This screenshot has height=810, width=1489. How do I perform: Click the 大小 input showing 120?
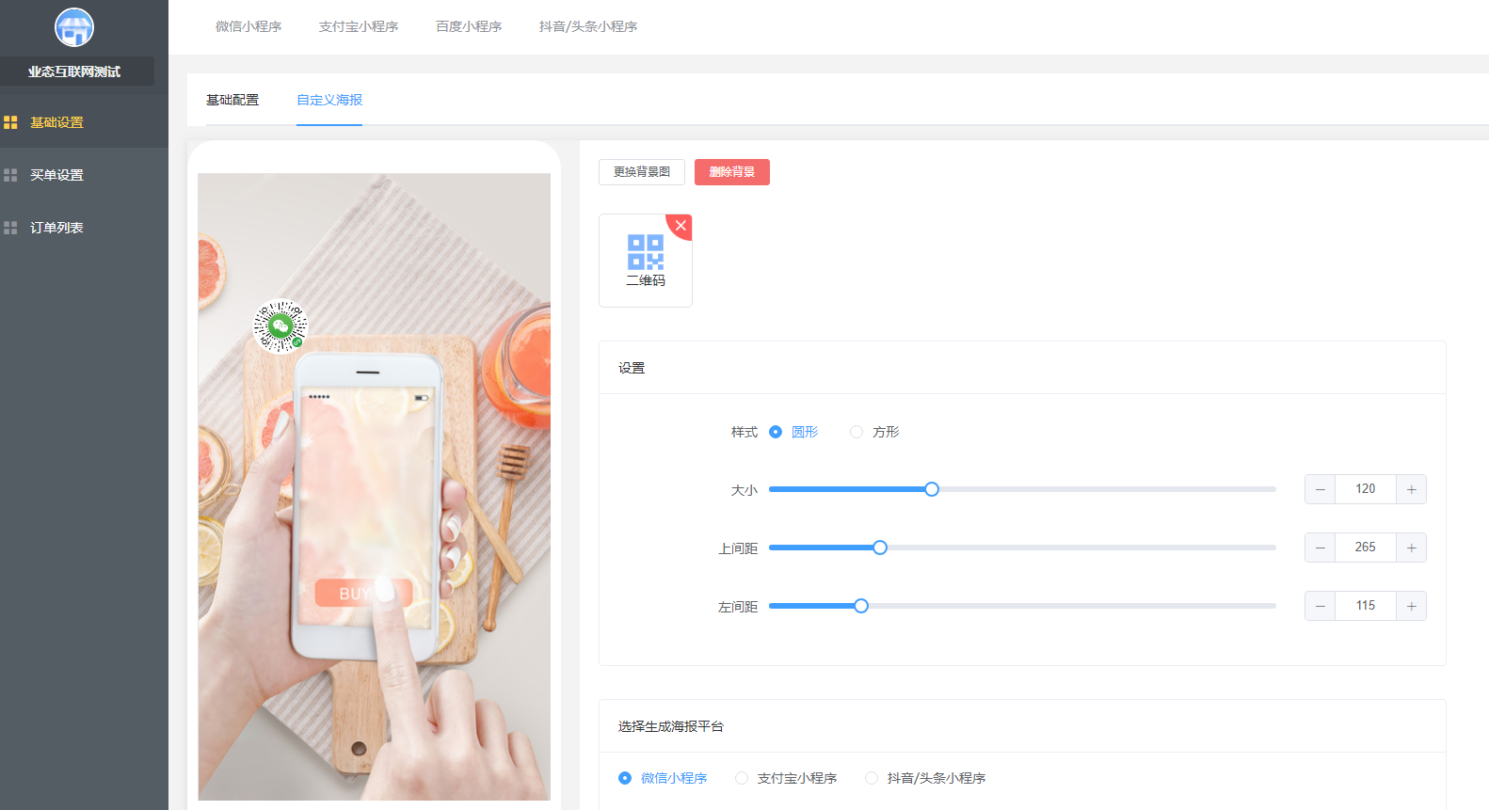pos(1366,489)
